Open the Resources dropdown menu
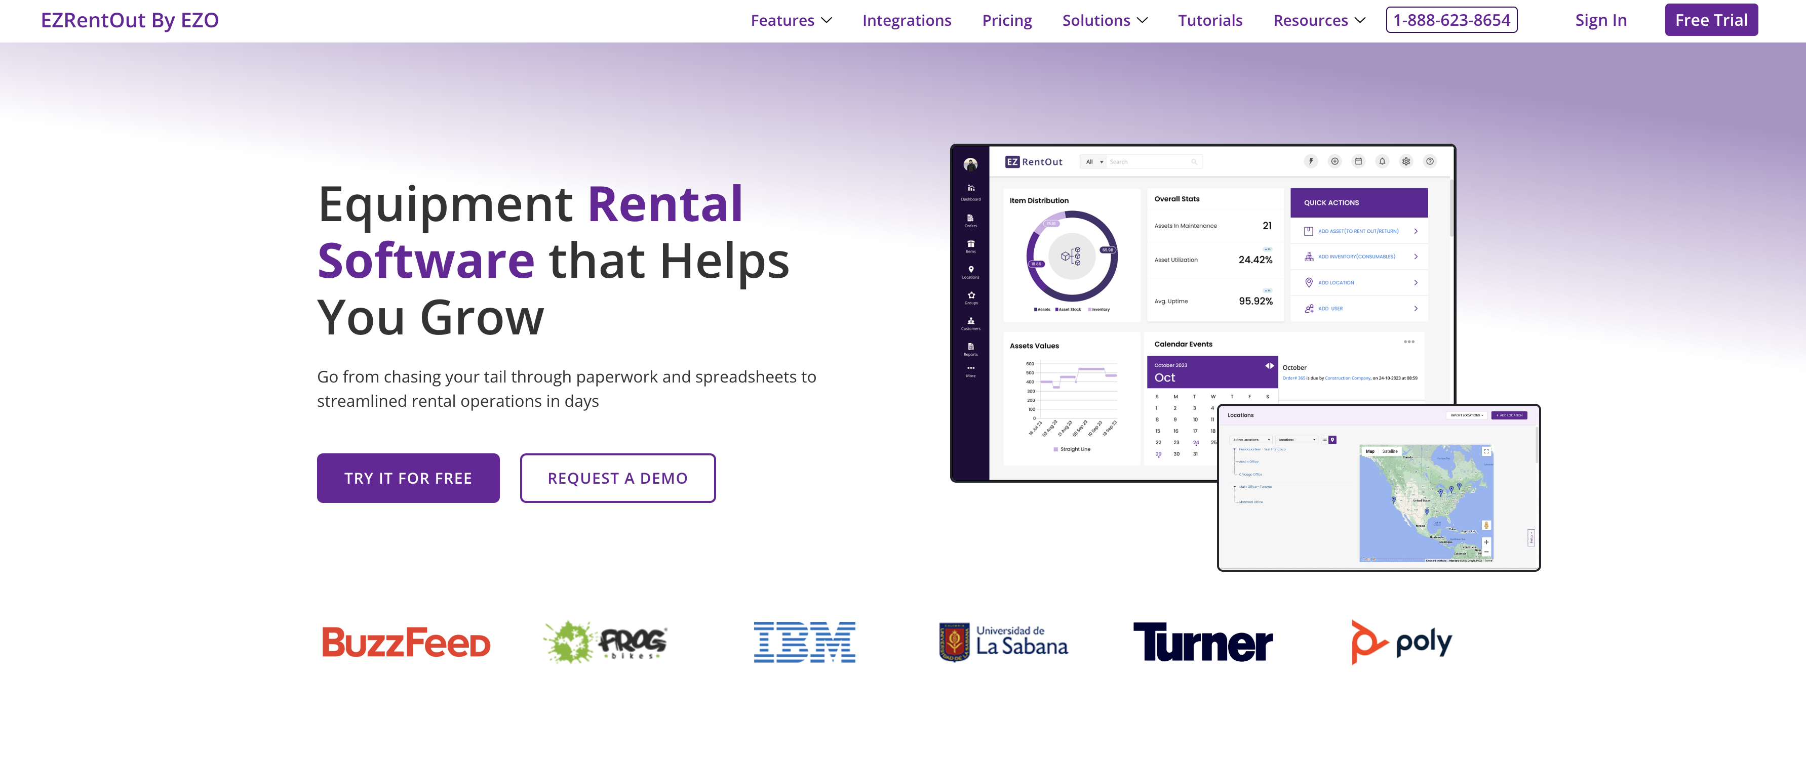Screen dimensions: 1806x763 coord(1319,20)
